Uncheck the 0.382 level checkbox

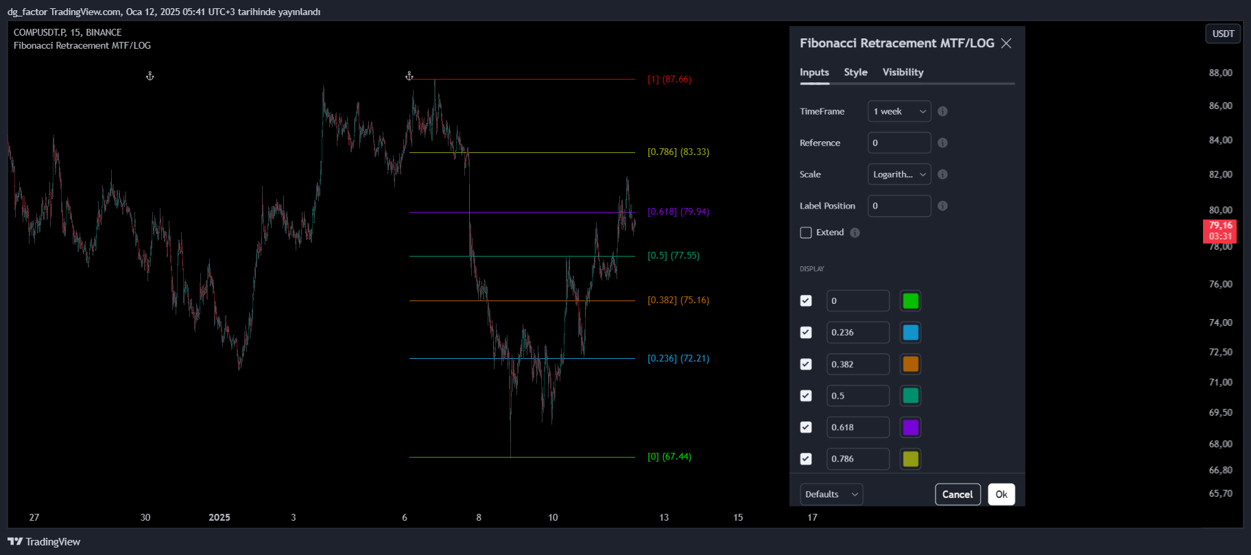pos(806,364)
